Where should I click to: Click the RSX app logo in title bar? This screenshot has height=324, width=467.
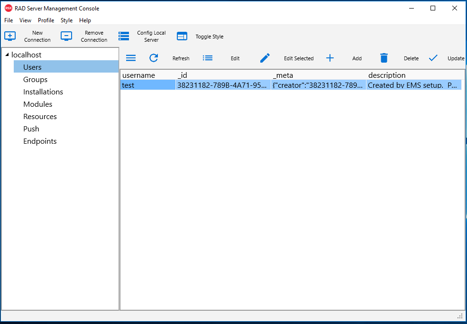tap(9, 9)
